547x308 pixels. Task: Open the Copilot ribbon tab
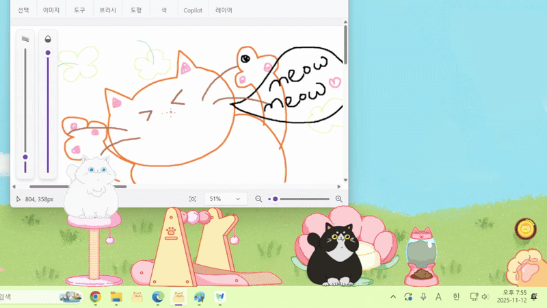(193, 10)
